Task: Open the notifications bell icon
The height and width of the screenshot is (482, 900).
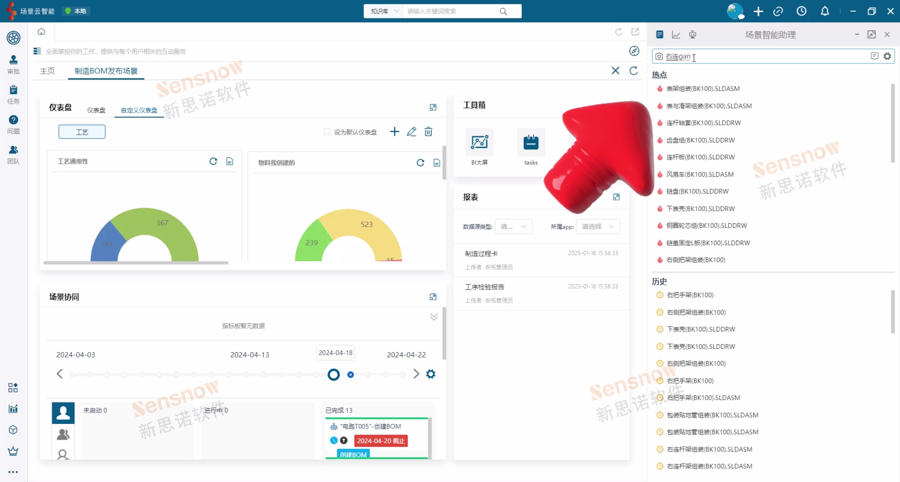Action: [825, 11]
